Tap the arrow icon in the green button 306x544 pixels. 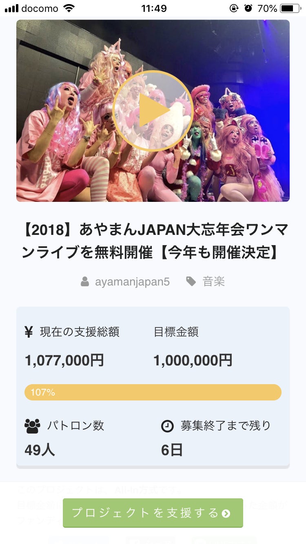[x=226, y=513]
